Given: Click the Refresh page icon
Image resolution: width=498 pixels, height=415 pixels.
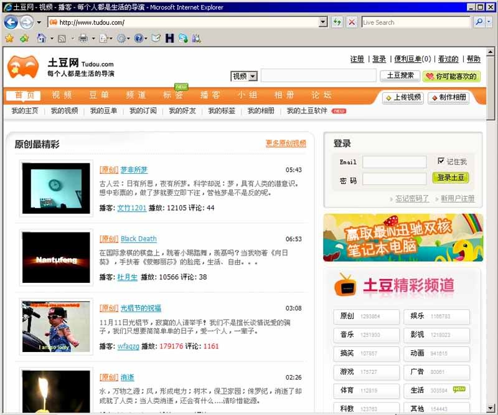Looking at the screenshot, I should (337, 22).
